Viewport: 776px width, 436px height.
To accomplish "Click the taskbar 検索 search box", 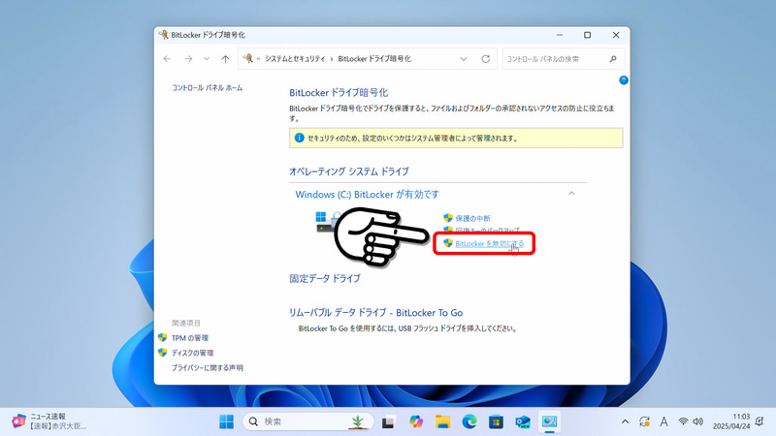I will (307, 421).
